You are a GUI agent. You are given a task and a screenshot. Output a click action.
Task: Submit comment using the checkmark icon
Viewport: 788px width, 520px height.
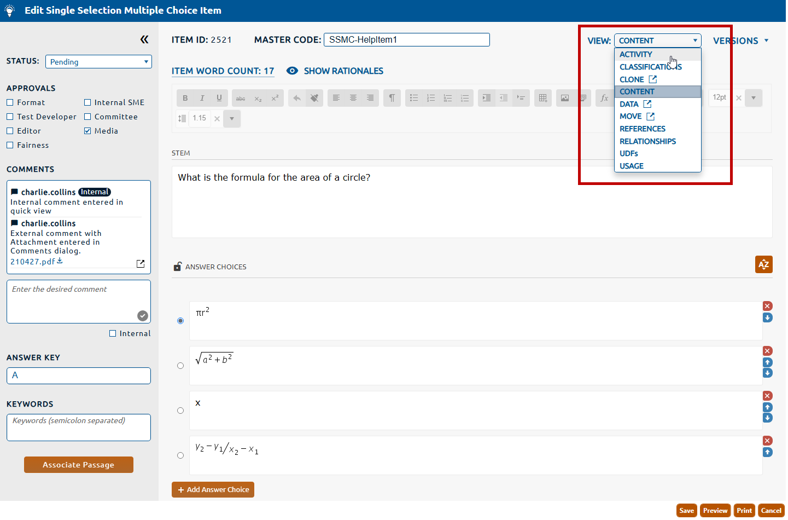point(143,315)
